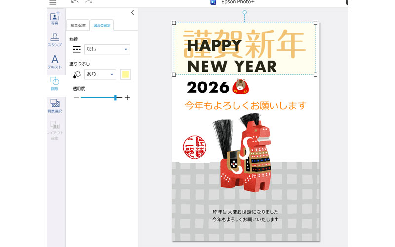Open the 写真 photo tool
The height and width of the screenshot is (247, 395).
point(55,18)
